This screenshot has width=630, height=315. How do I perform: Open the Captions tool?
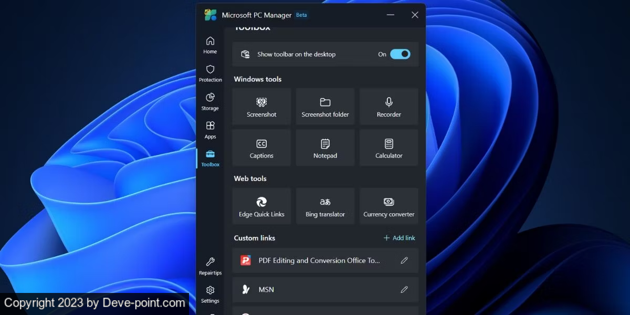click(x=261, y=148)
